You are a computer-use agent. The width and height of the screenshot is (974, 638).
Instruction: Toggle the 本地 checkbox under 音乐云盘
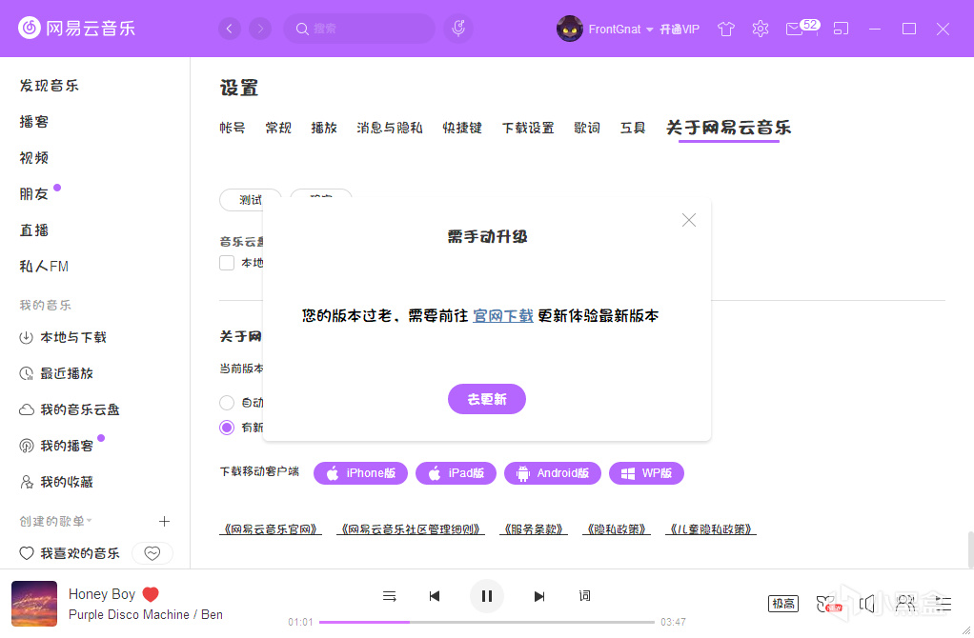tap(227, 263)
